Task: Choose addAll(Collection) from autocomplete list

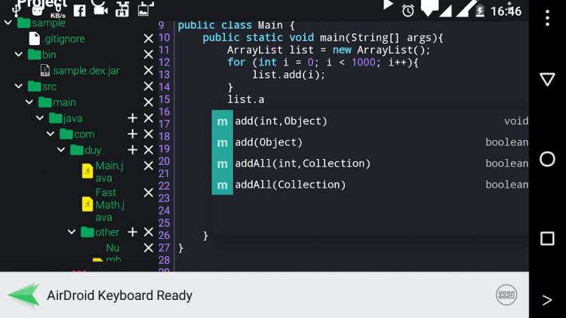Action: (370, 185)
